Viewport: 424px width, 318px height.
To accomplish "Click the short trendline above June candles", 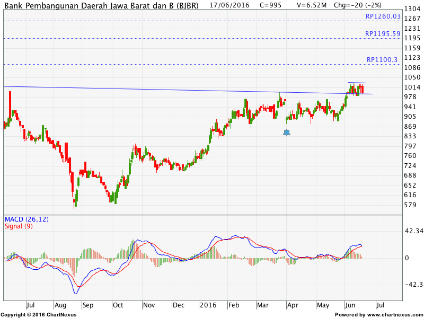I will point(357,83).
